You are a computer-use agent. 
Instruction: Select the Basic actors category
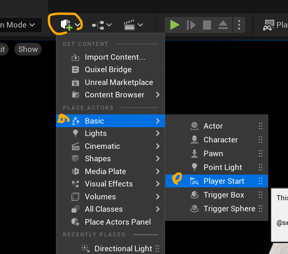pyautogui.click(x=111, y=121)
